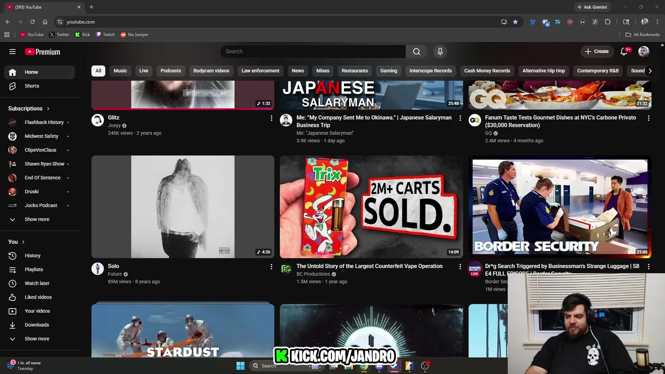The height and width of the screenshot is (374, 665).
Task: Reload the page in browser toolbar
Action: pos(32,22)
